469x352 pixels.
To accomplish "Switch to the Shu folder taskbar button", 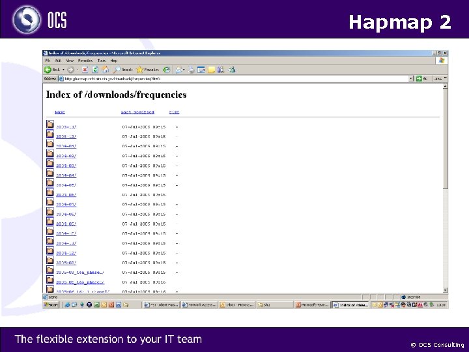I will pyautogui.click(x=274, y=304).
